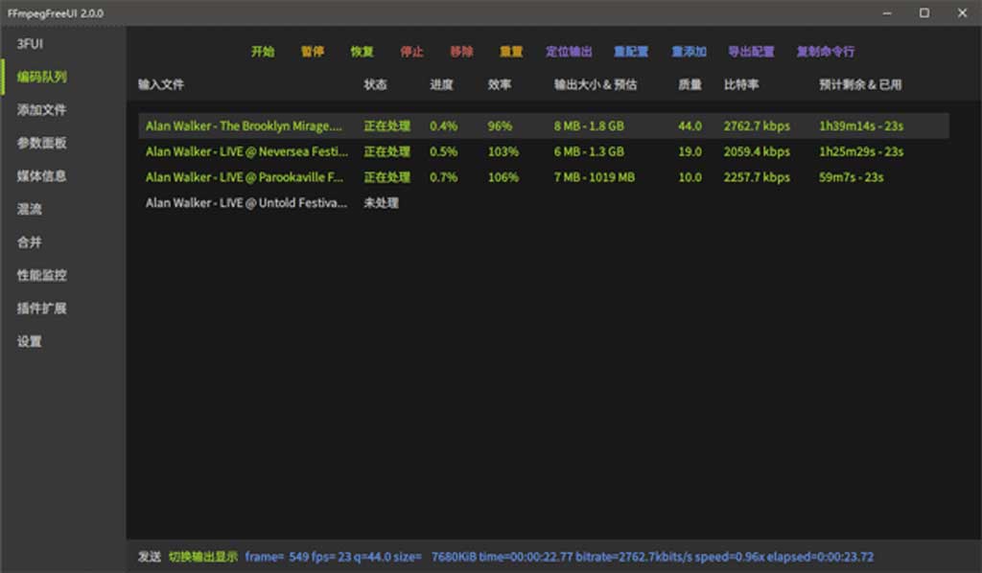The height and width of the screenshot is (573, 982).
Task: Stop encoding with 停止 button
Action: [x=411, y=52]
